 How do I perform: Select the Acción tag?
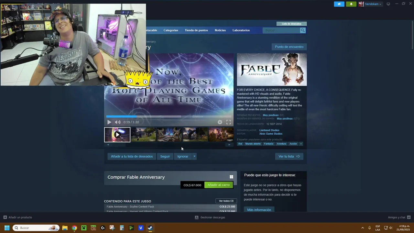pyautogui.click(x=293, y=144)
